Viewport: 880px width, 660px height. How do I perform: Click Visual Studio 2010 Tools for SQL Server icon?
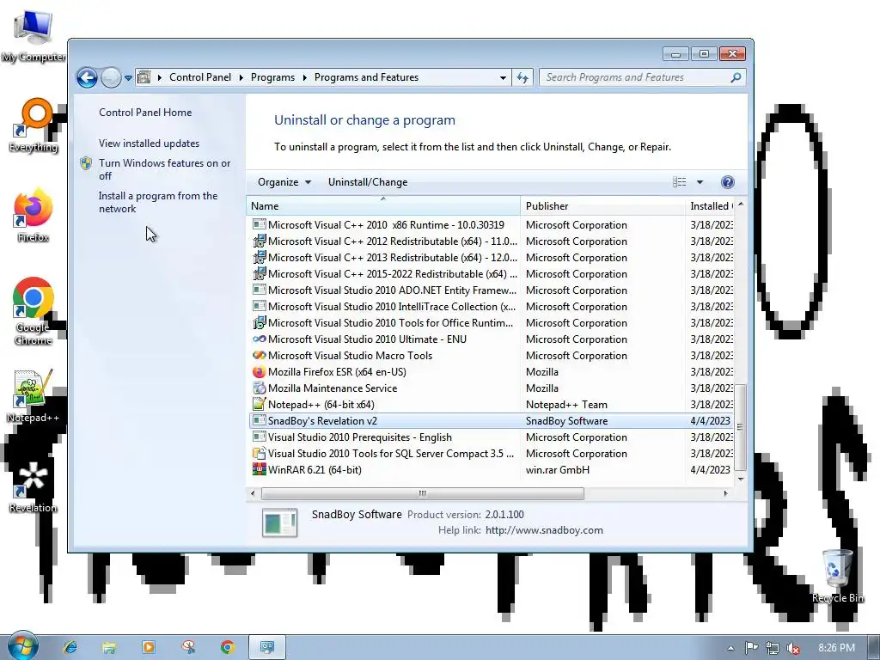tap(260, 453)
